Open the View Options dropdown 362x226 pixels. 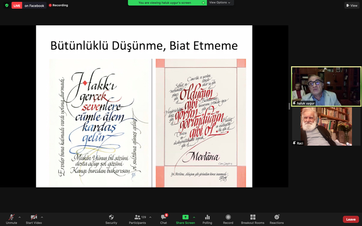pyautogui.click(x=220, y=2)
